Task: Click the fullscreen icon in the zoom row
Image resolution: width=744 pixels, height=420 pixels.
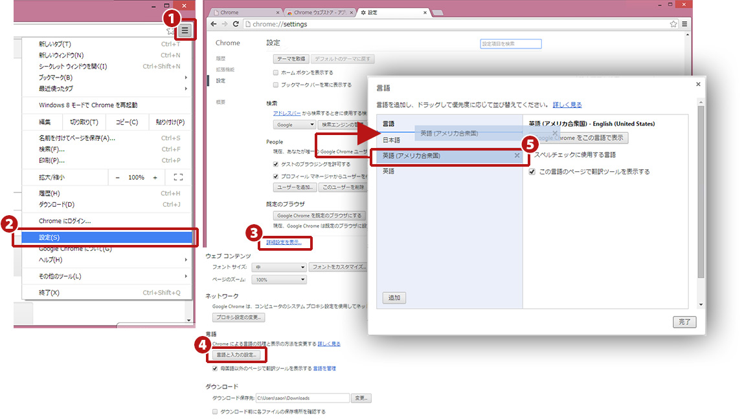Action: pyautogui.click(x=179, y=177)
